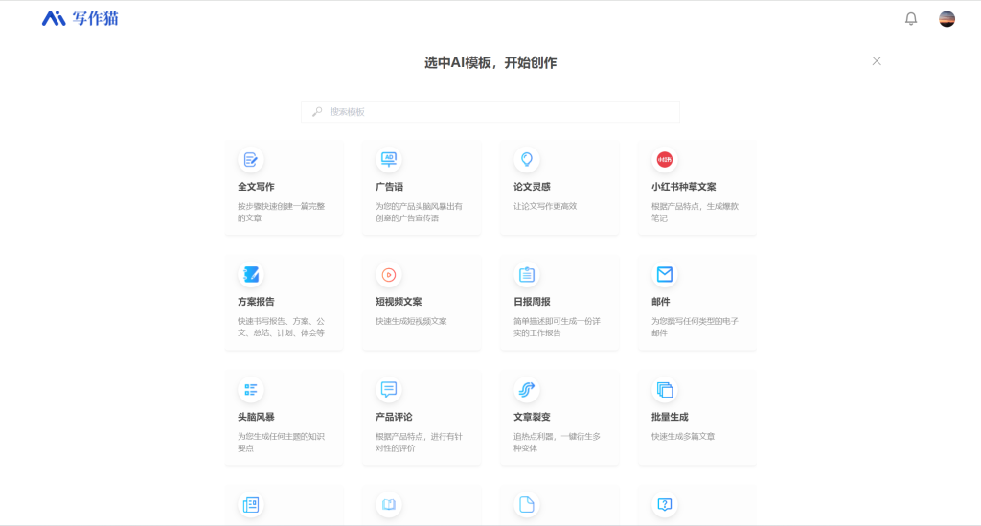Click description 追热点利器，一键衍生多种变体

[x=557, y=443]
